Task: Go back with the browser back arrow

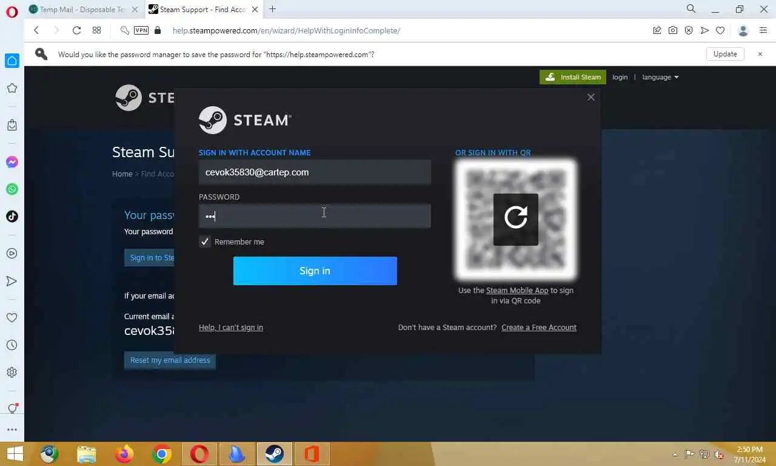Action: tap(36, 30)
